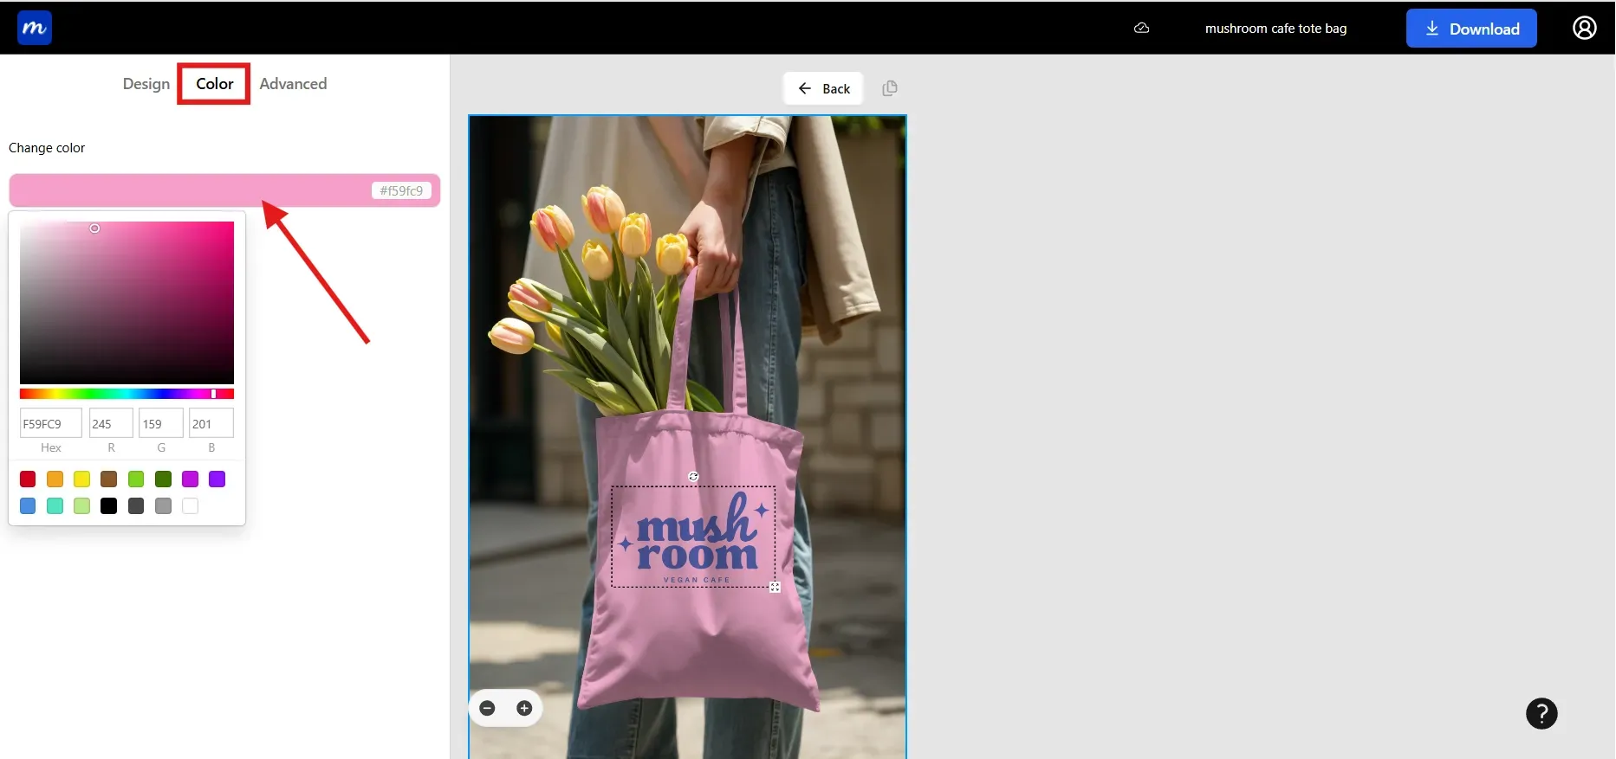The height and width of the screenshot is (759, 1616).
Task: Switch to the Design tab
Action: point(146,84)
